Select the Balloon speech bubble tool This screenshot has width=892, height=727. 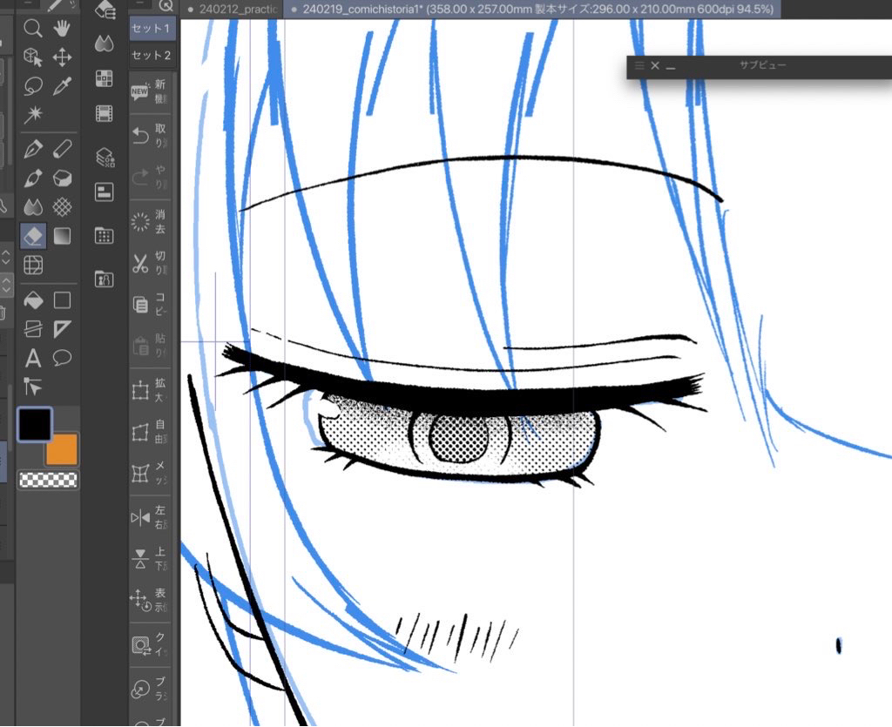(62, 358)
